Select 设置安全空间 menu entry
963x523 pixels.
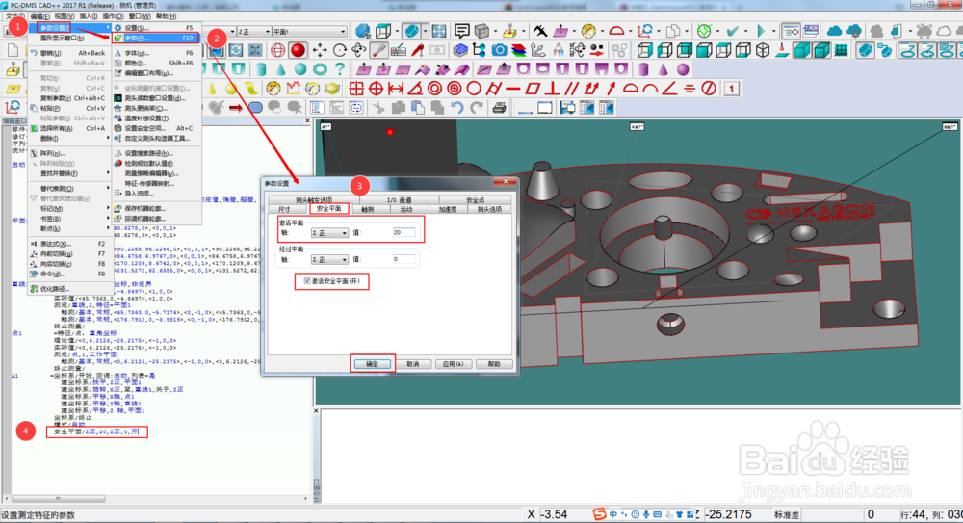click(156, 128)
